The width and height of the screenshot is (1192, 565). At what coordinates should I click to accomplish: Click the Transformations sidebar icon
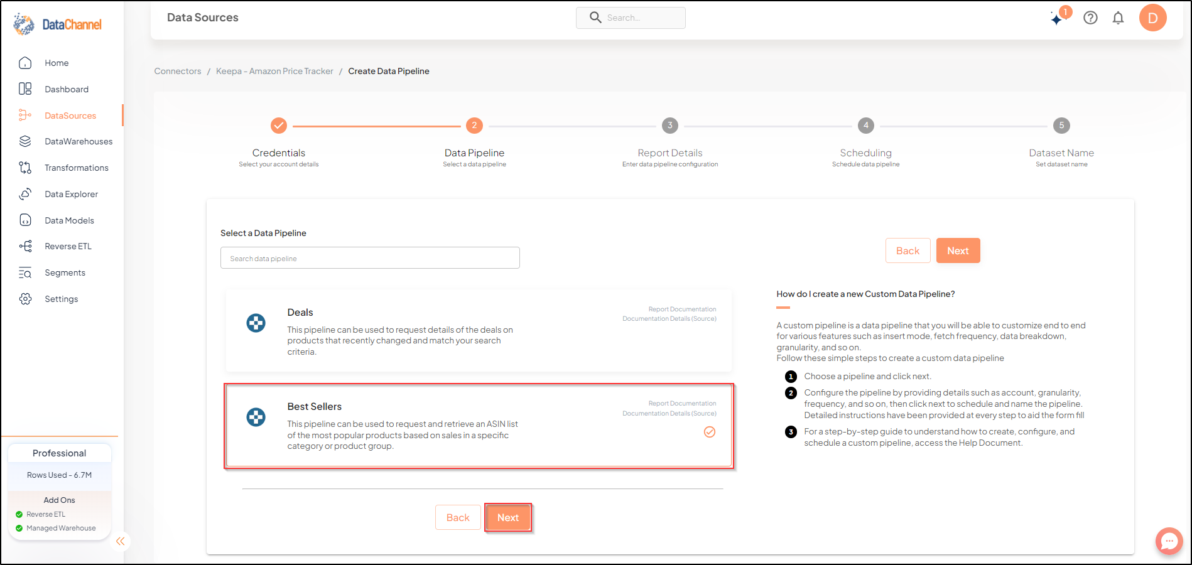(25, 168)
